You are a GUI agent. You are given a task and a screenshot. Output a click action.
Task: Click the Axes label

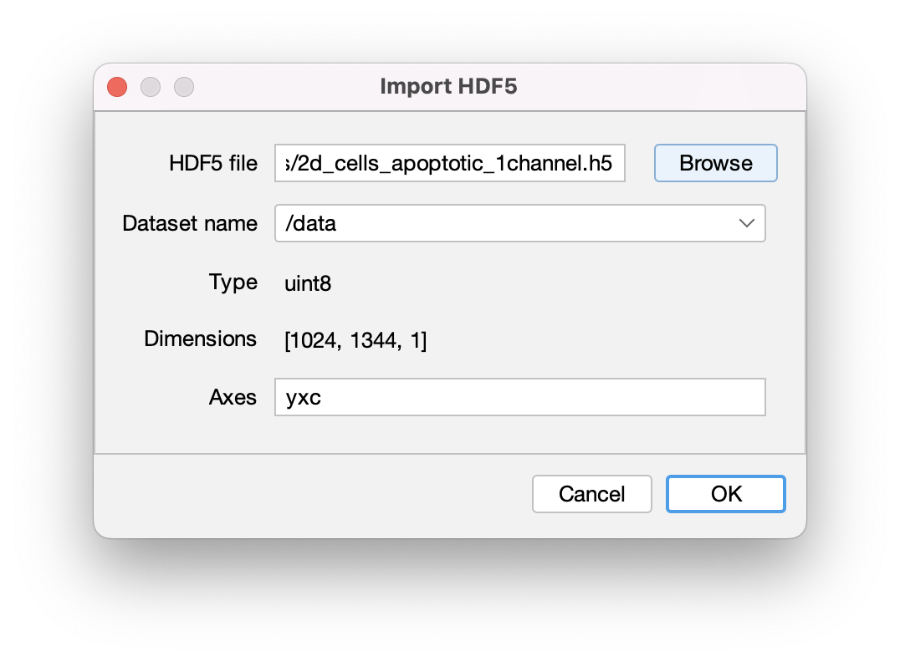point(233,397)
